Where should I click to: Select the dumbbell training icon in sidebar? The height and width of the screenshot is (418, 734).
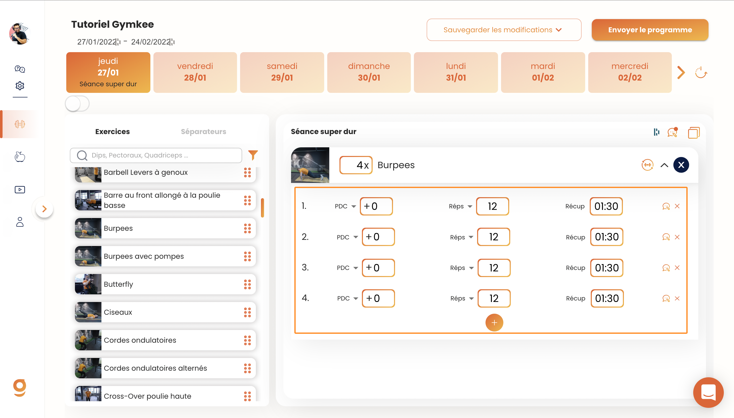click(20, 124)
